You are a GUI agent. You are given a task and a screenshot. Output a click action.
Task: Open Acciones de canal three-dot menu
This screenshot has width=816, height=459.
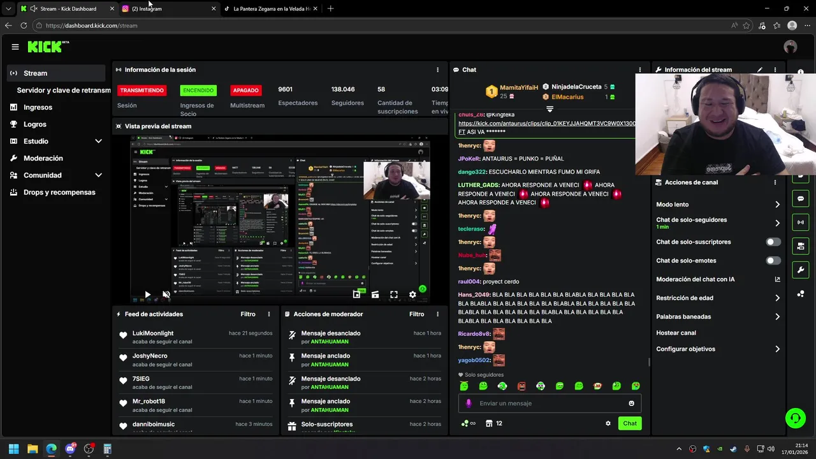click(775, 182)
